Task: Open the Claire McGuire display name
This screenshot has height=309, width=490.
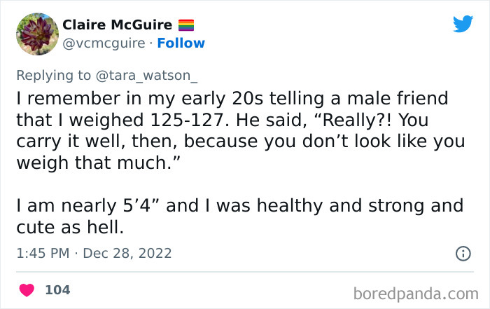Action: pos(118,25)
